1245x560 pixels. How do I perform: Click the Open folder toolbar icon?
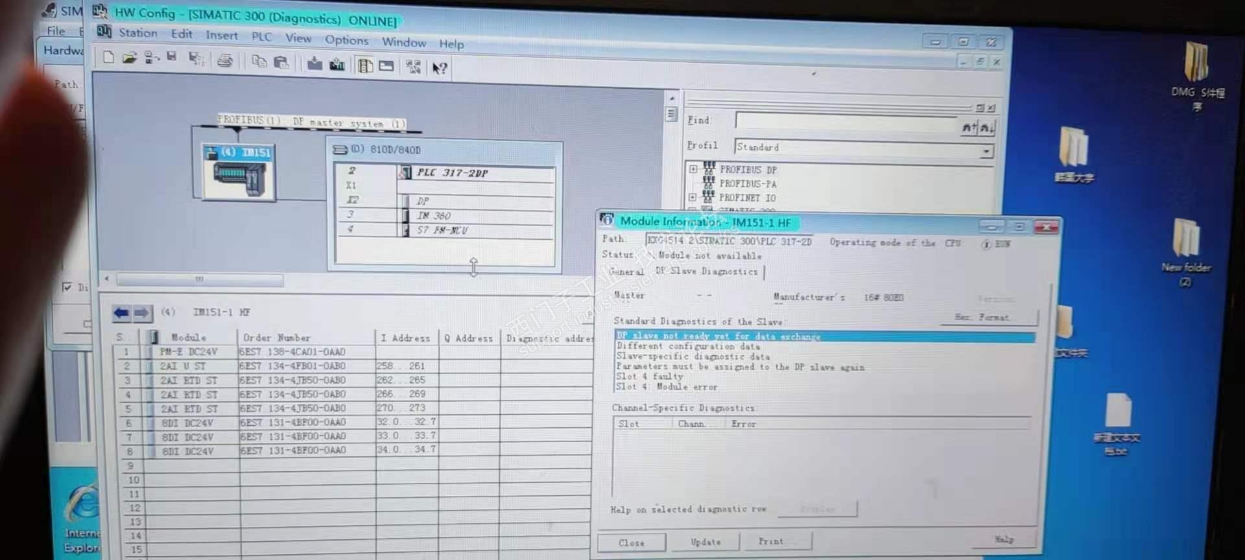[130, 58]
